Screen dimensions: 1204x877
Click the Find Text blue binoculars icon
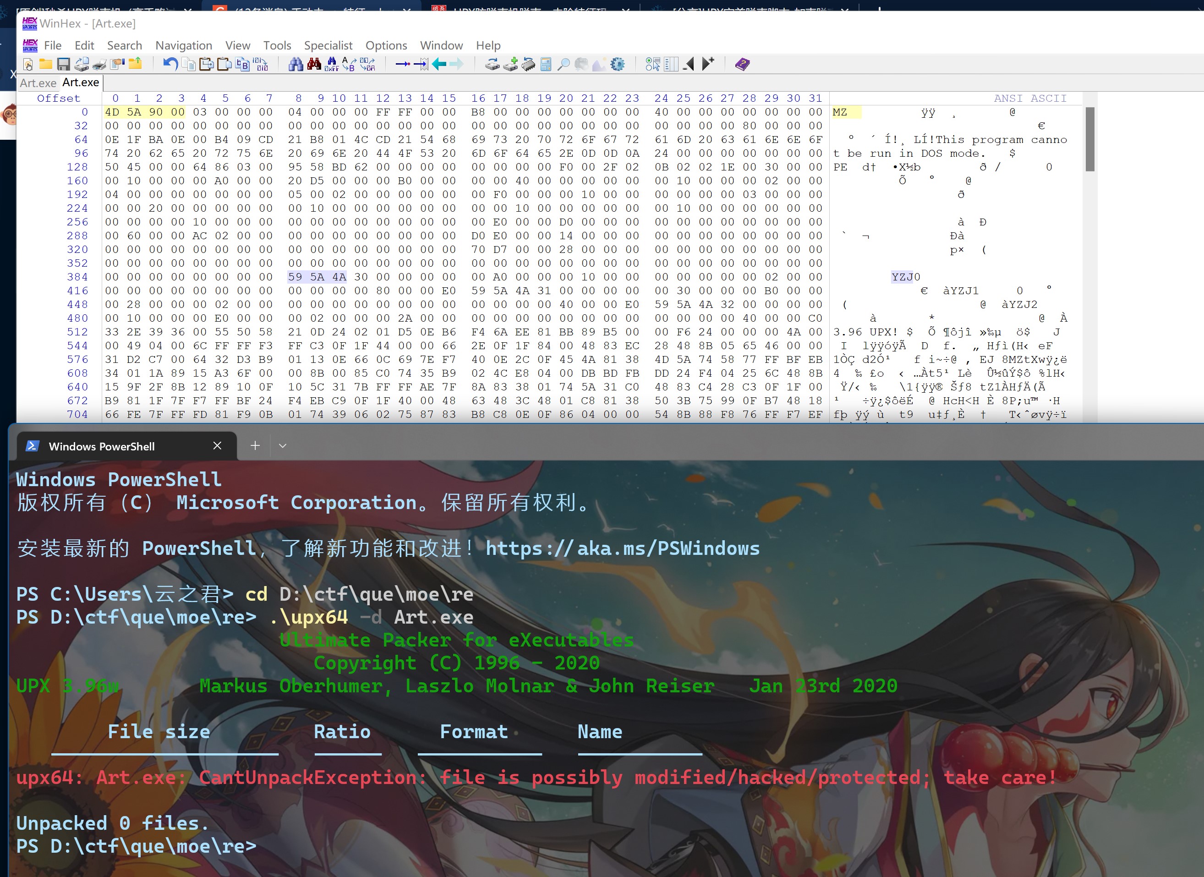pyautogui.click(x=296, y=65)
